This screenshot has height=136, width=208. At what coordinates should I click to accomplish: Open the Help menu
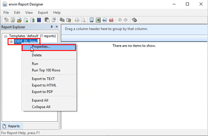(57, 13)
